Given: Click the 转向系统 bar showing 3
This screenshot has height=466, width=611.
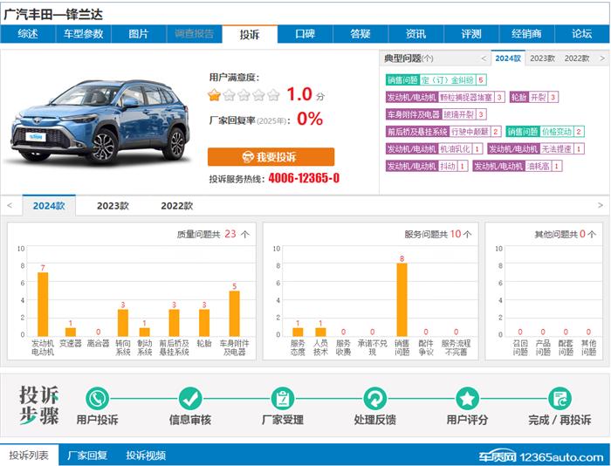Looking at the screenshot, I should pyautogui.click(x=123, y=322).
